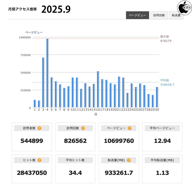This screenshot has width=192, height=193.
Task: Click help icon next to 訪問回数 card
Action: click(83, 128)
